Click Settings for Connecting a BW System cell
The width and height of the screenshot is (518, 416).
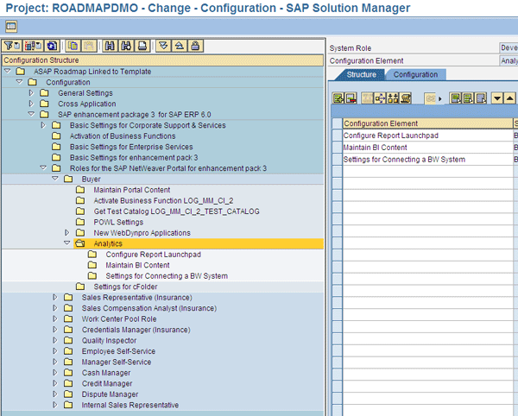(x=427, y=160)
